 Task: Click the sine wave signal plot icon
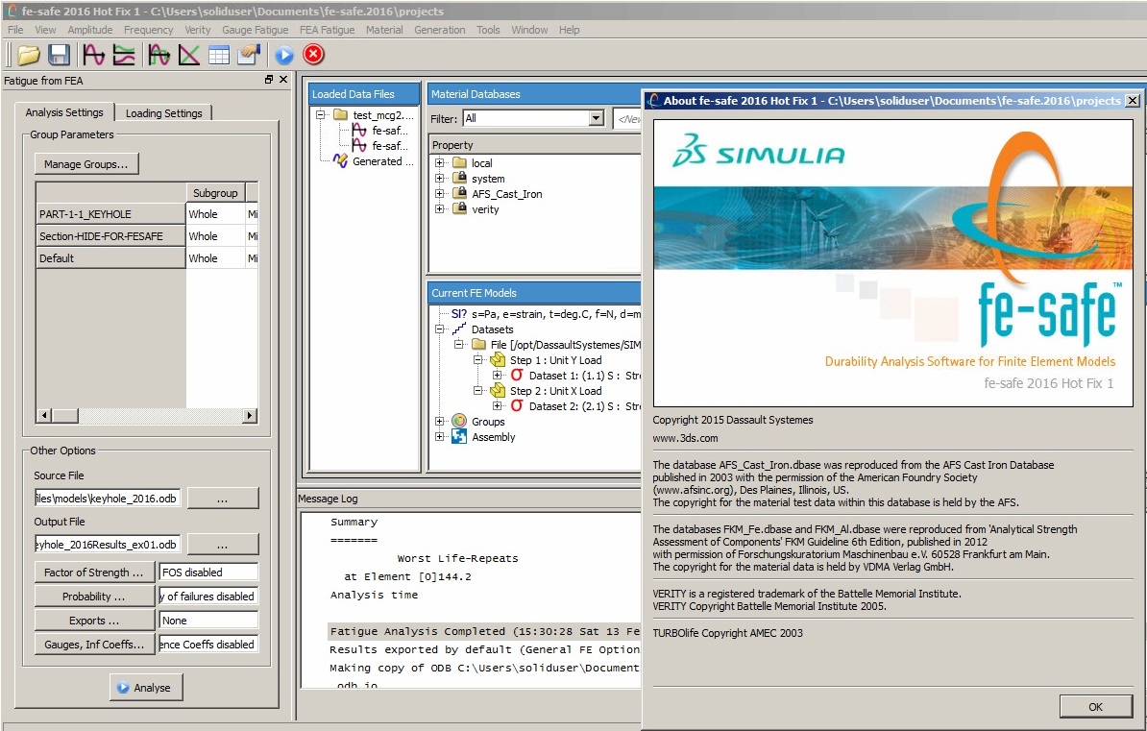pyautogui.click(x=93, y=55)
